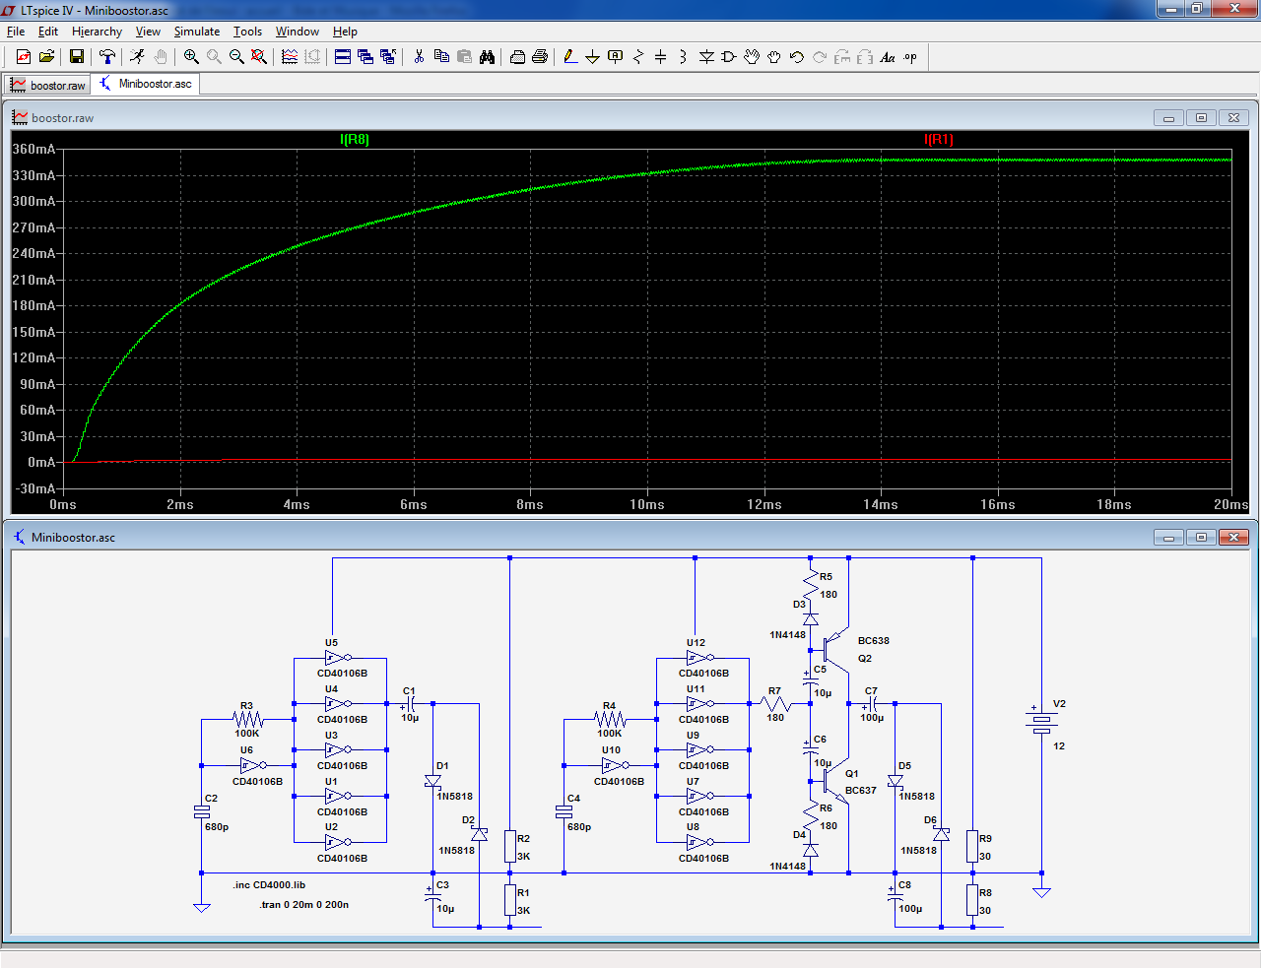Select the Draw Wire pencil tool
1261x969 pixels.
(570, 57)
